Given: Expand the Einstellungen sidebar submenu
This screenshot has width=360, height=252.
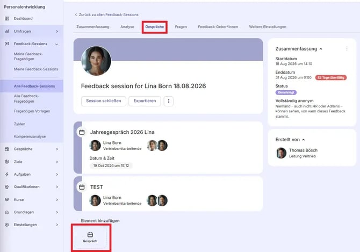Looking at the screenshot, I should [57, 225].
